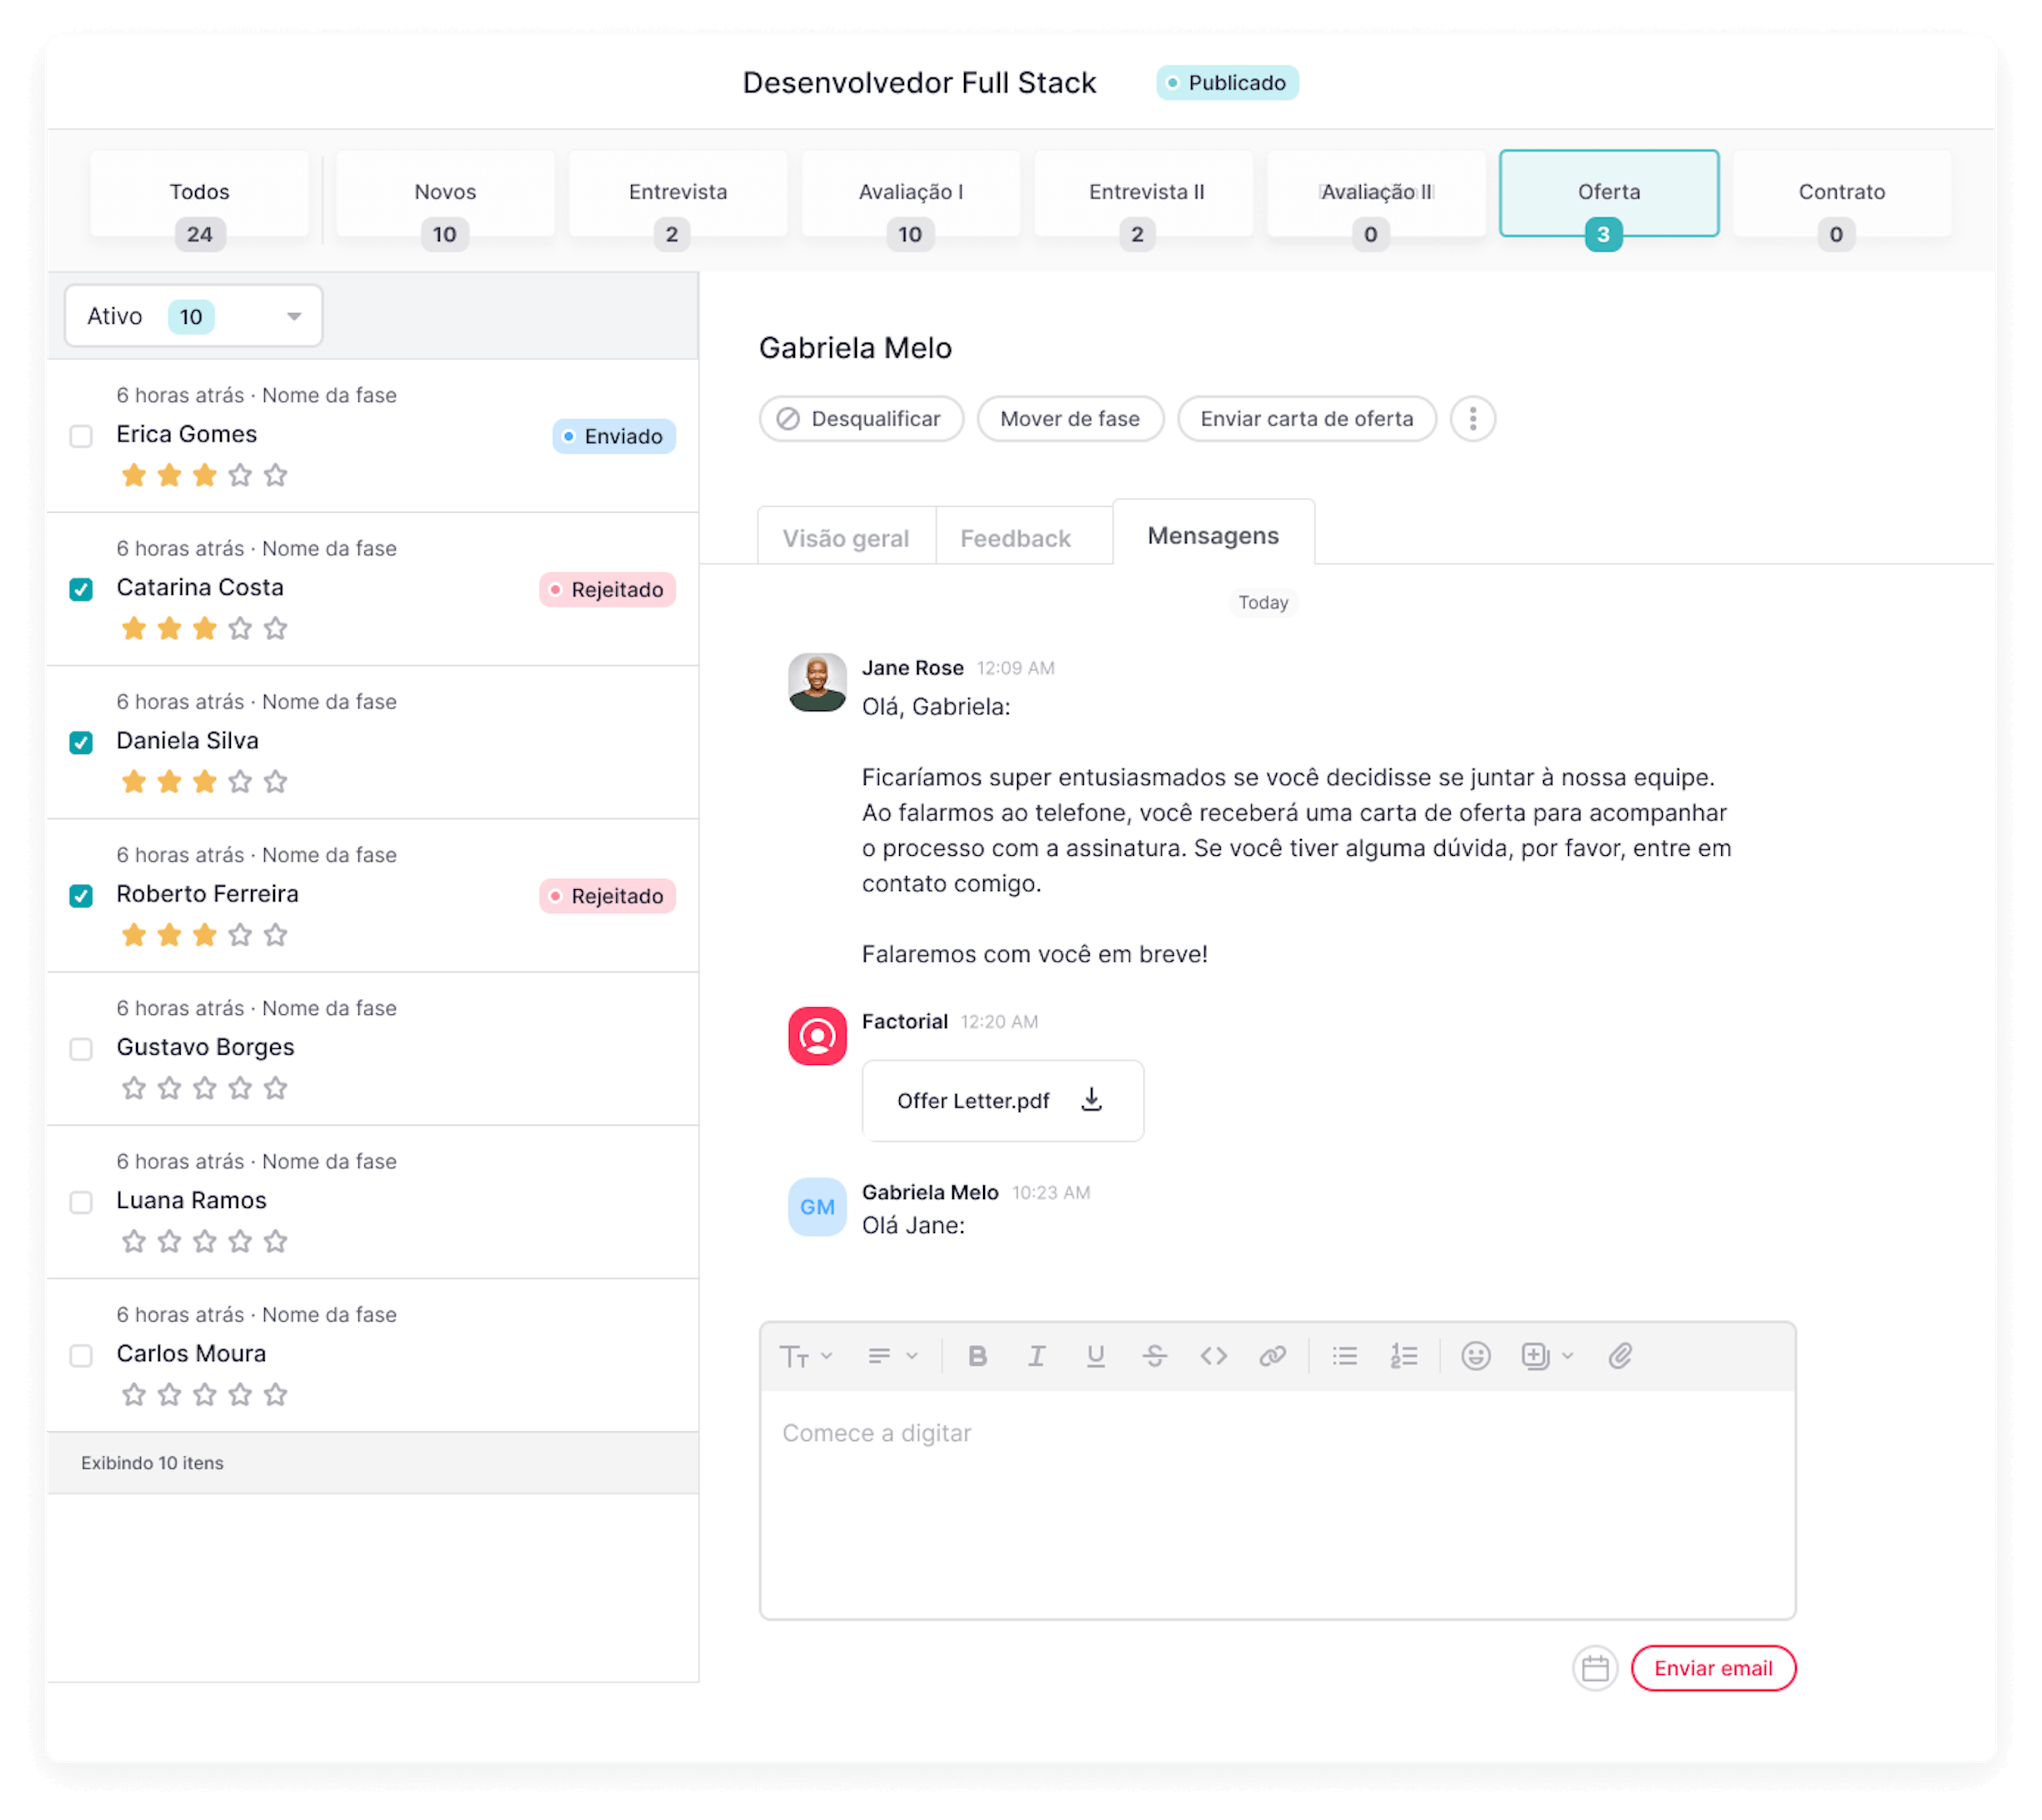2042x1820 pixels.
Task: Apply italic formatting in editor toolbar
Action: click(1036, 1356)
